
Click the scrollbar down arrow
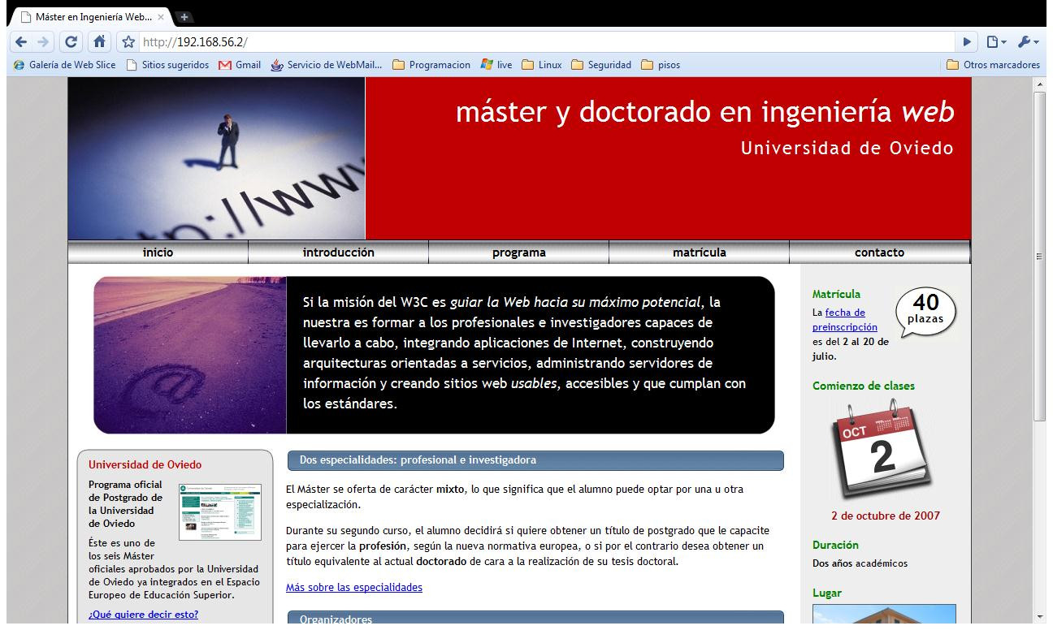click(1039, 616)
